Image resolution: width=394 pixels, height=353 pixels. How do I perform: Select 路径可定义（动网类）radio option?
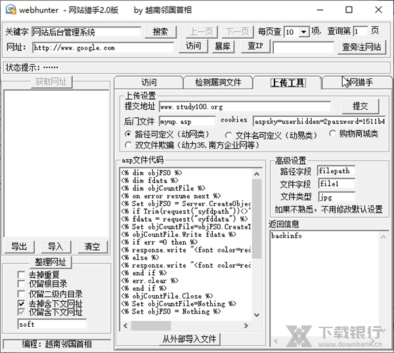128,135
